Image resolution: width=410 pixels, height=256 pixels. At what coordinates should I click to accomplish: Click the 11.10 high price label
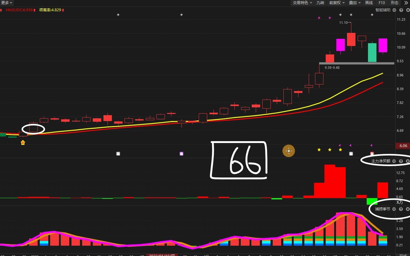pos(343,23)
